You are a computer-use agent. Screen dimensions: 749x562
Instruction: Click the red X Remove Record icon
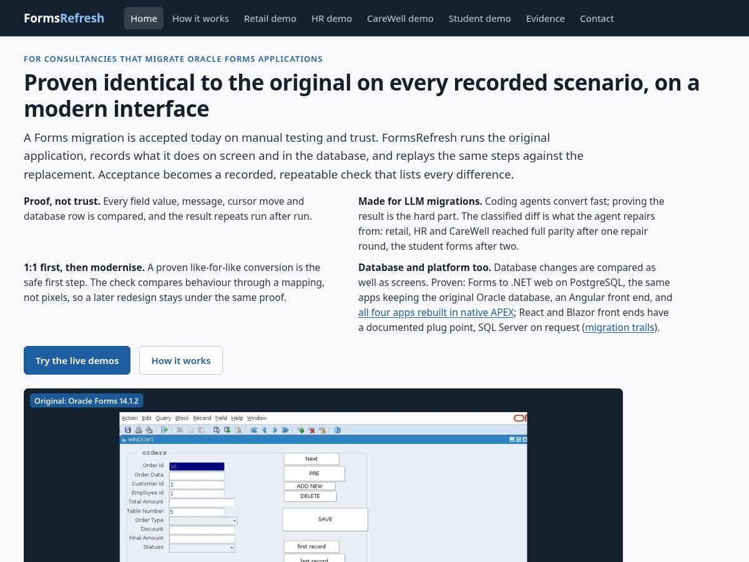[311, 430]
